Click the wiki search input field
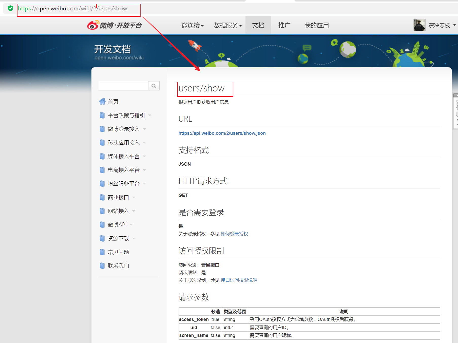The width and height of the screenshot is (458, 343). [x=124, y=86]
